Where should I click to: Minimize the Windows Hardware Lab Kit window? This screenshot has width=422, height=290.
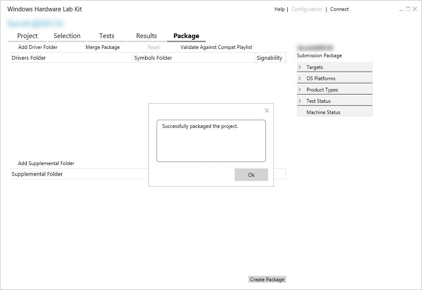(401, 9)
